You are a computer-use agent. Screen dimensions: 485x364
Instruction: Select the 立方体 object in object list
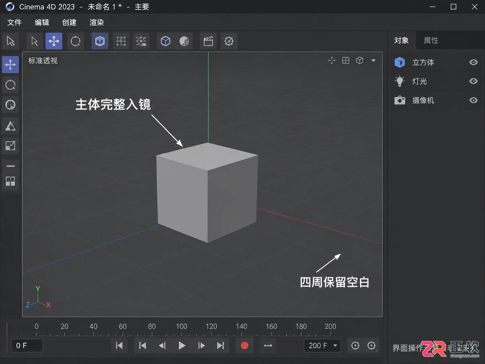click(428, 62)
